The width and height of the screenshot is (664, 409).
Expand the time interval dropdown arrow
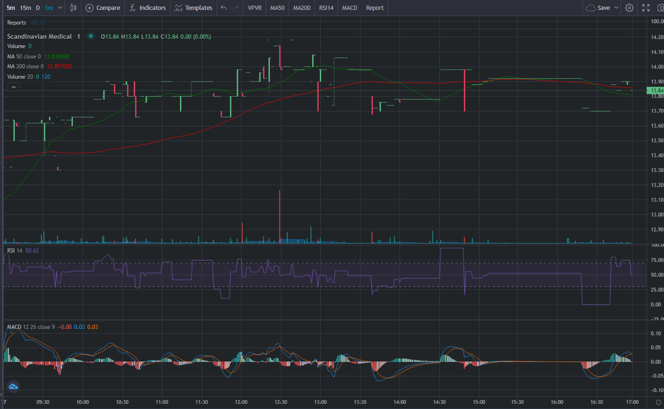tap(60, 8)
